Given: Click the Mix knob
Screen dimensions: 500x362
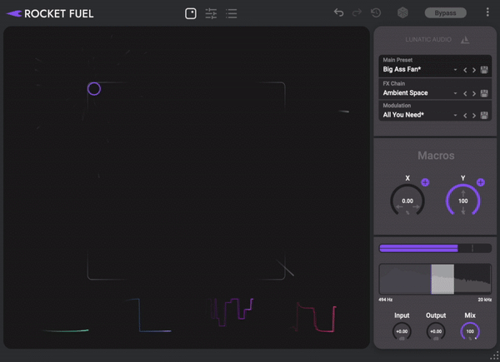Looking at the screenshot, I should (470, 331).
